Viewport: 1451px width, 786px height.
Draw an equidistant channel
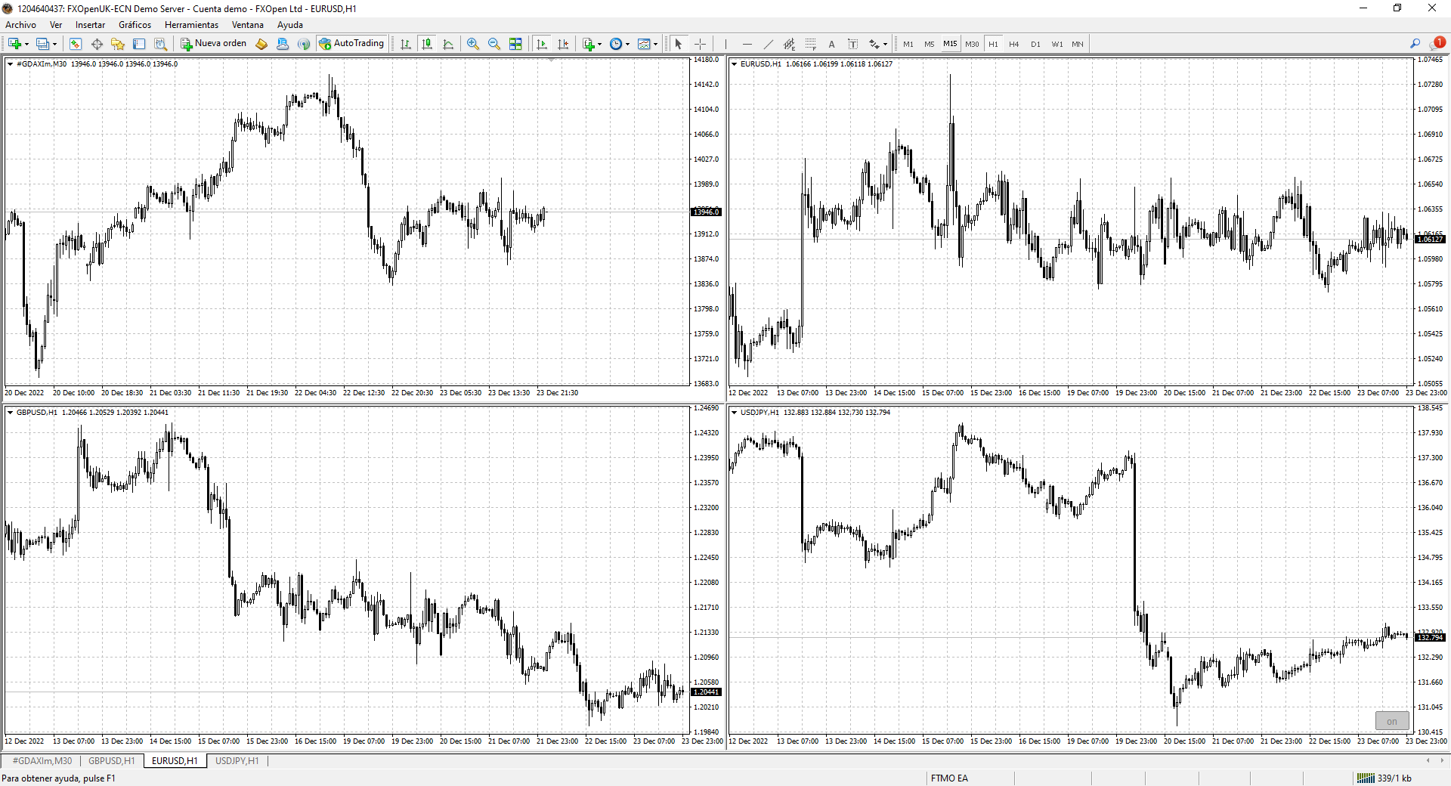coord(789,44)
